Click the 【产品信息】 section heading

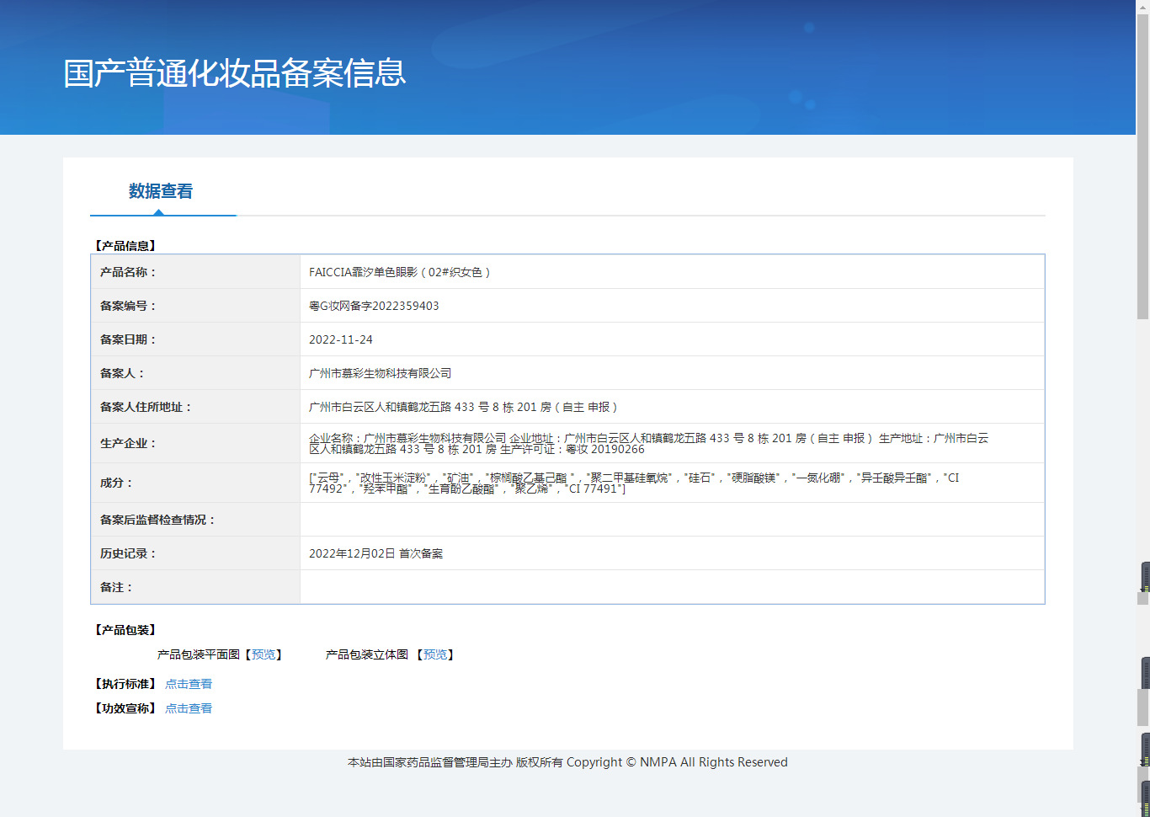125,246
